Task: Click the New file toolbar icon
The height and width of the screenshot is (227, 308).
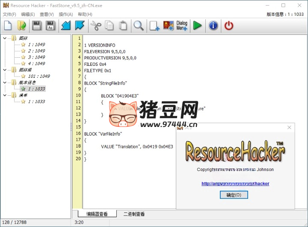Action: [8, 26]
